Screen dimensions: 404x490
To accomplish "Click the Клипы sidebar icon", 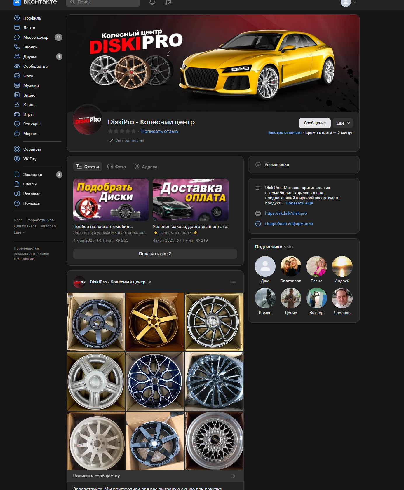I will click(x=17, y=105).
